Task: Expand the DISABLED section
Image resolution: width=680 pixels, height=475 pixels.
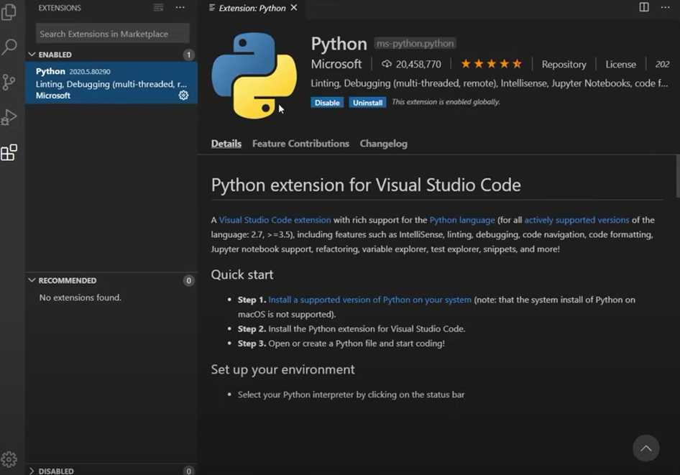Action: tap(112, 470)
